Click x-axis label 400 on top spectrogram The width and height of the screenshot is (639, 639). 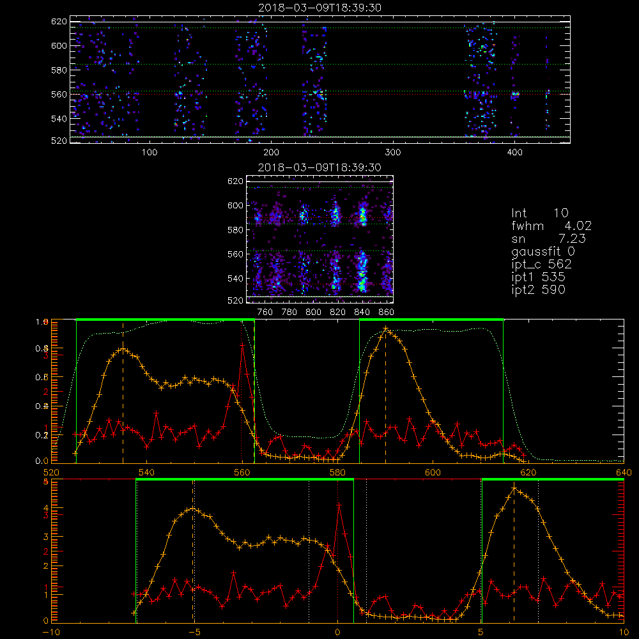(x=514, y=153)
